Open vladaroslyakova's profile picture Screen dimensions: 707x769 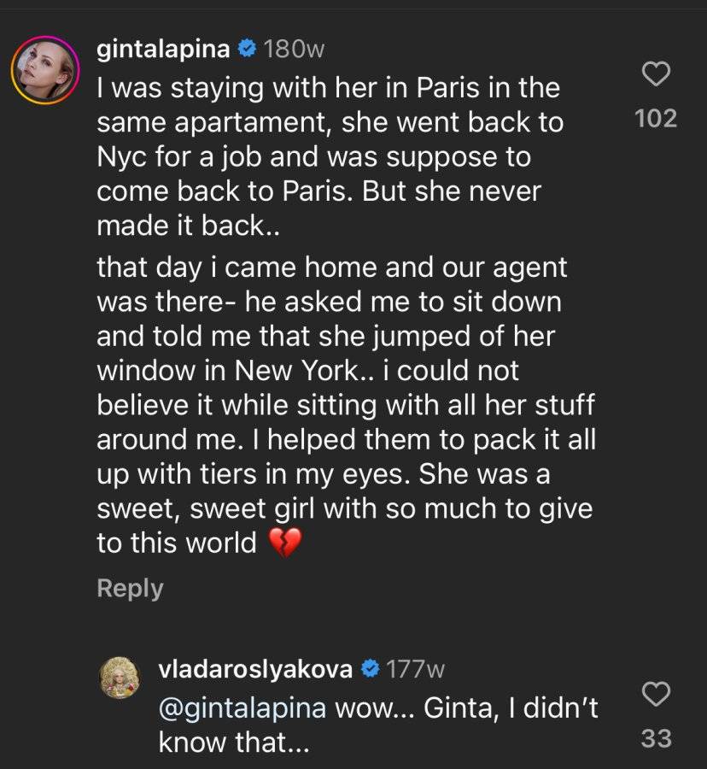click(120, 678)
